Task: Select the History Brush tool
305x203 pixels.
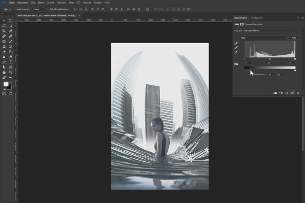Action: tap(11, 47)
